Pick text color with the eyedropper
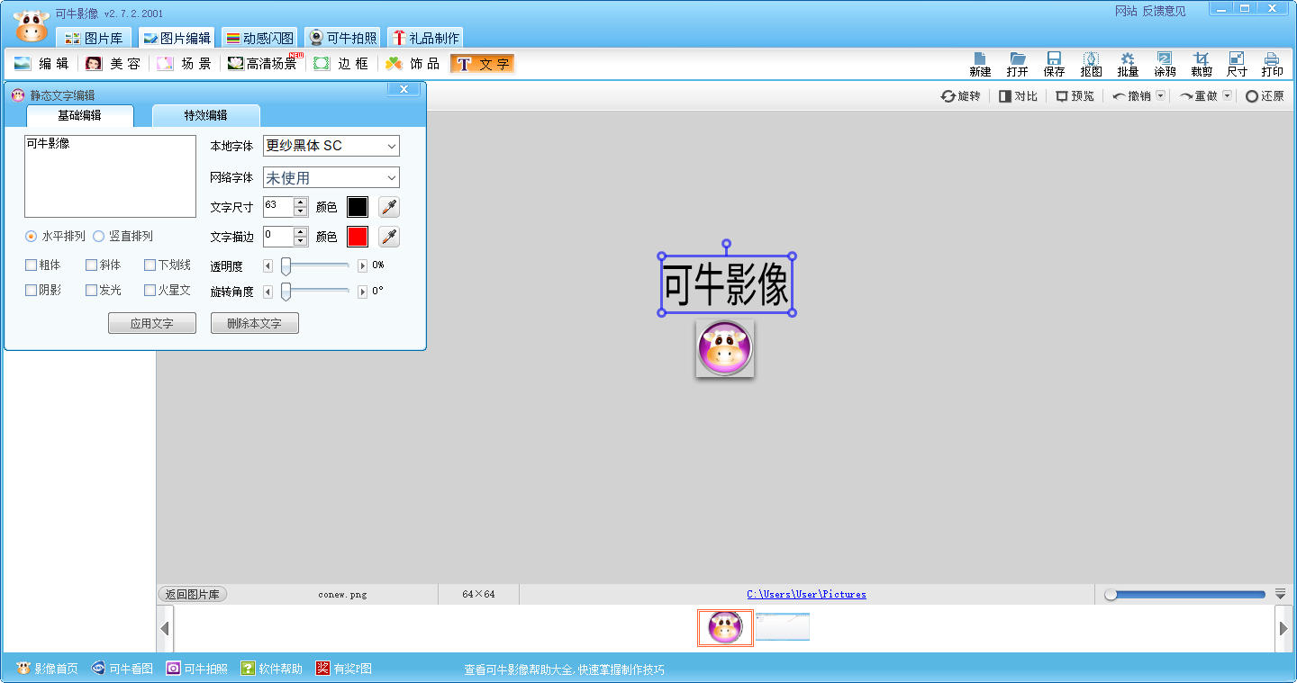The image size is (1297, 683). pyautogui.click(x=388, y=206)
